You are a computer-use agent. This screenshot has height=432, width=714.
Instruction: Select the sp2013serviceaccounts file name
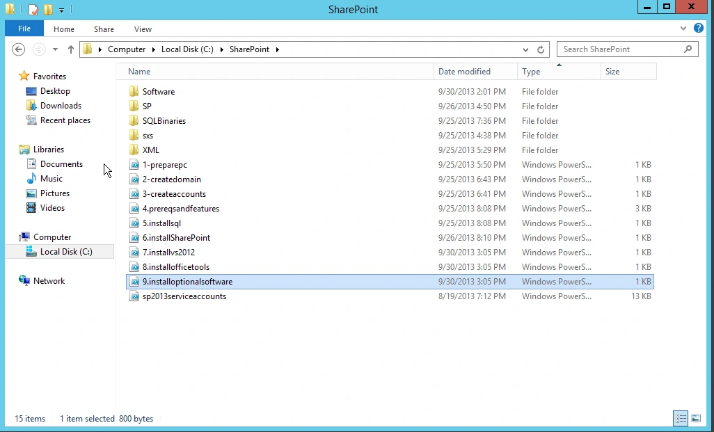(184, 296)
